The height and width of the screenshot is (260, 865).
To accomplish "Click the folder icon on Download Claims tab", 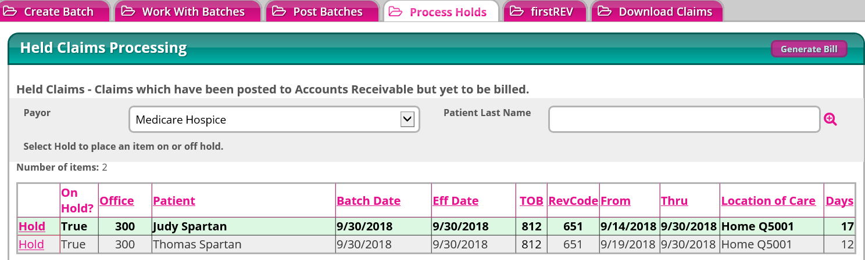I will click(604, 12).
